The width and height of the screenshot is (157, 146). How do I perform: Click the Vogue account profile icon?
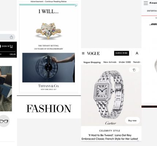[x=137, y=53]
